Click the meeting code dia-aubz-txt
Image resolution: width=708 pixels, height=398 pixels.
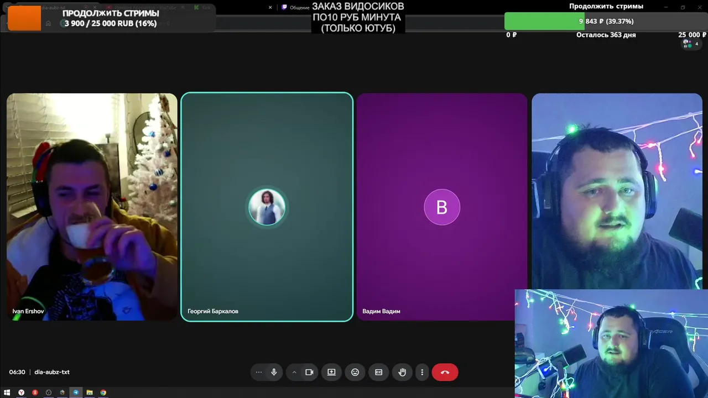coord(52,372)
